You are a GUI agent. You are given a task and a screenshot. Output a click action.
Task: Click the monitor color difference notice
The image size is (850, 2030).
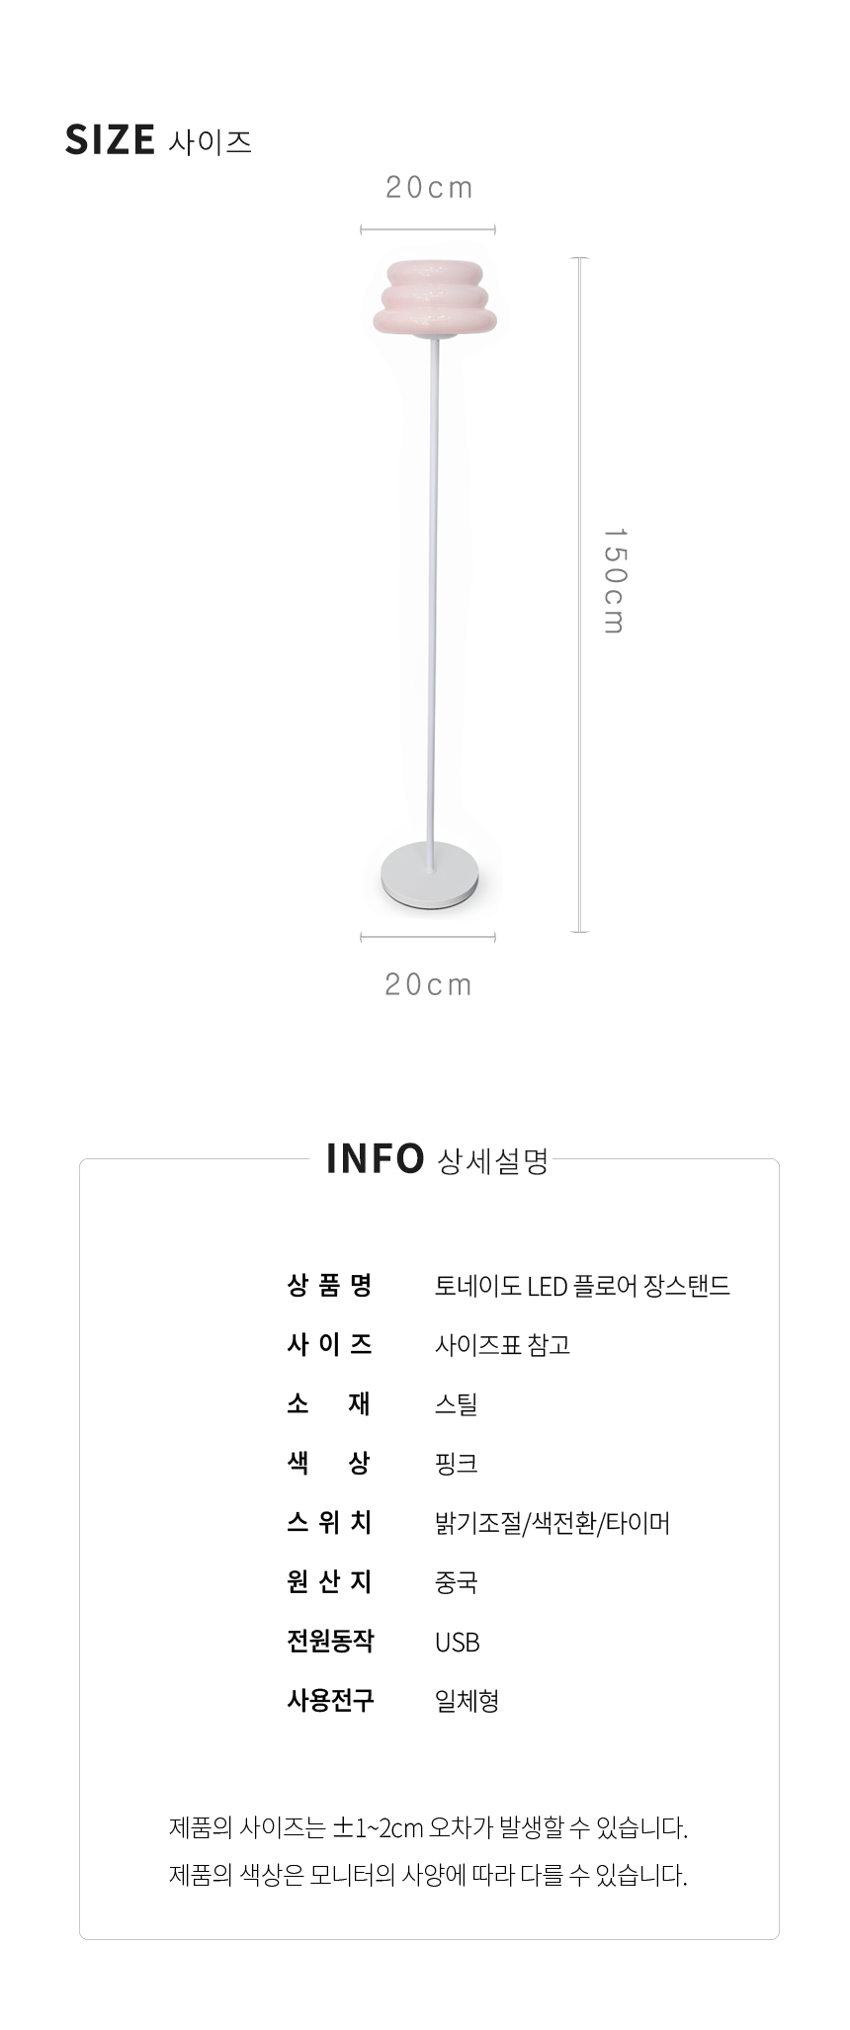point(428,1875)
